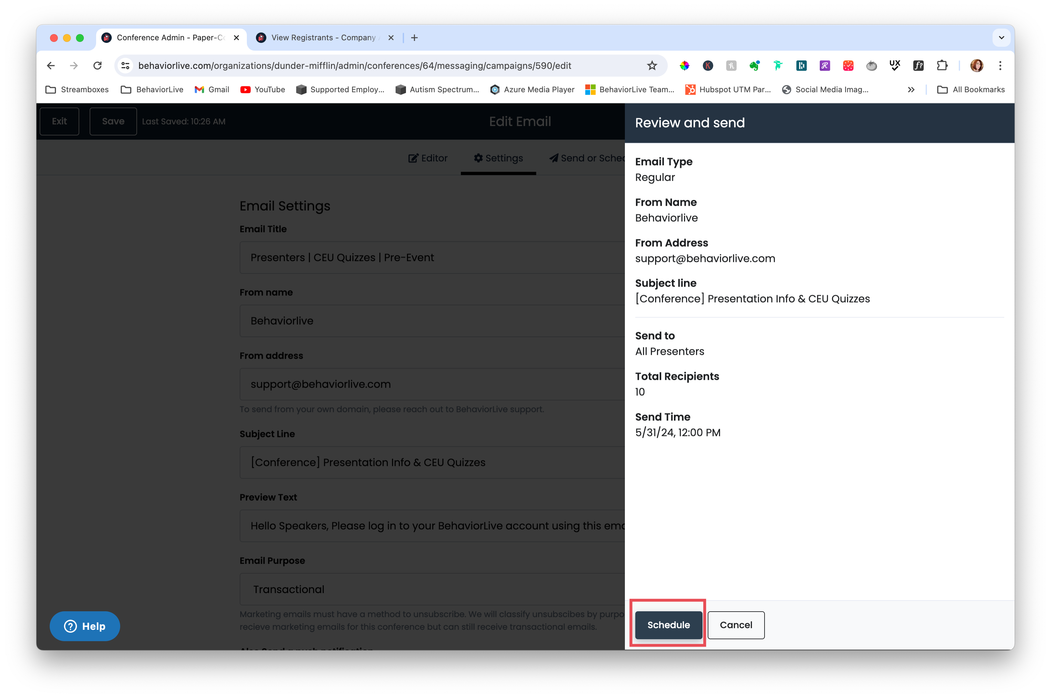
Task: Open Chrome three-dot menu
Action: (x=1000, y=66)
